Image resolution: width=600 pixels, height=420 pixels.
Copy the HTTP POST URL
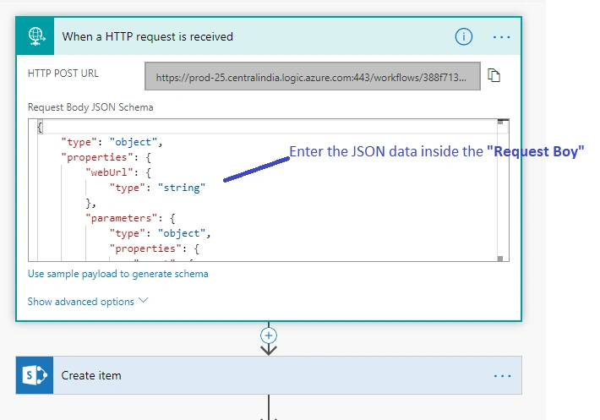494,75
